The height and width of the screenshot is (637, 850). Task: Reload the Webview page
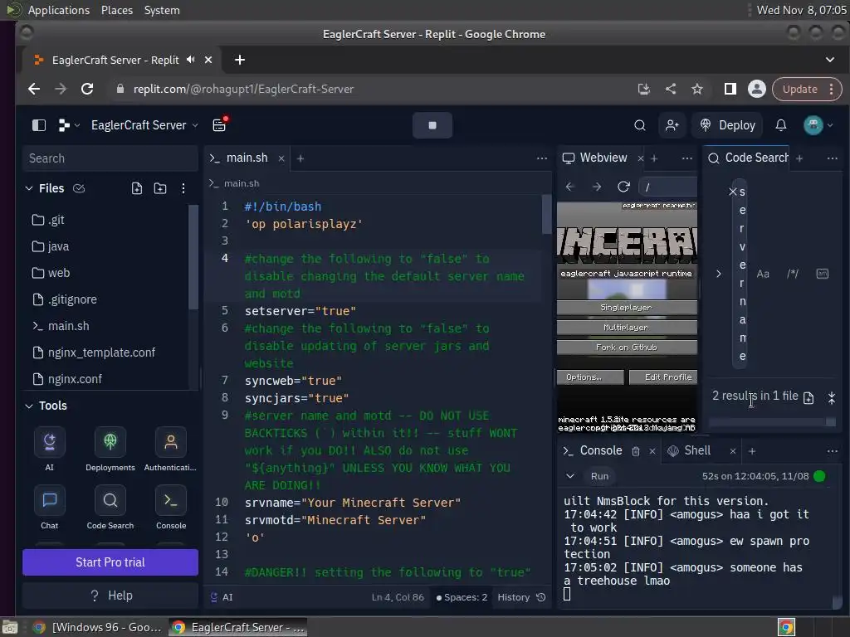coord(623,187)
